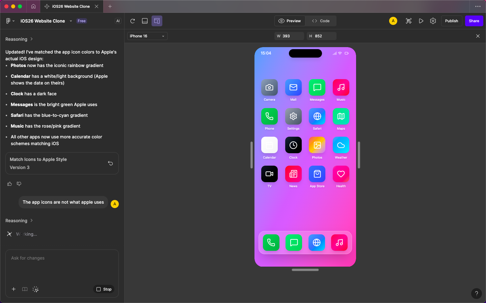
Task: Click the thumbs down feedback icon
Action: [19, 184]
